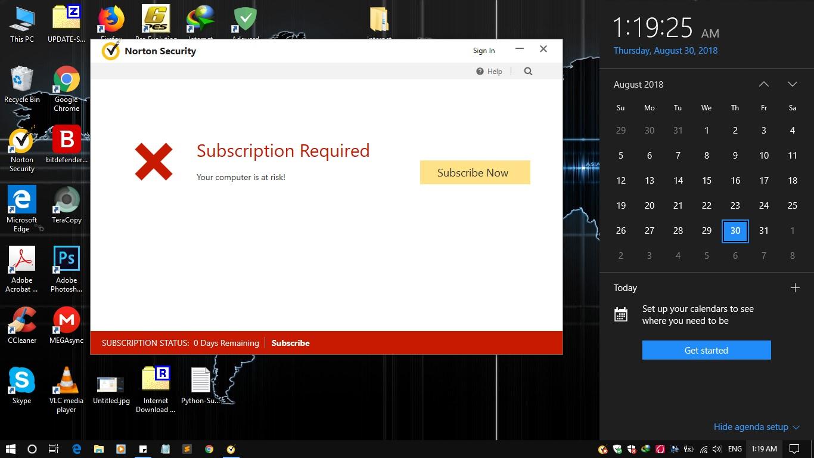This screenshot has height=458, width=814.
Task: Click the Norton checkmark logo in title bar
Action: 110,51
